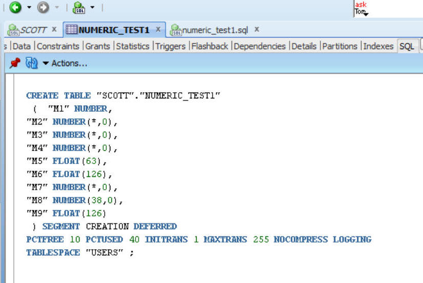Image resolution: width=423 pixels, height=283 pixels.
Task: Click the SQL icon on SCOTT tab
Action: [x=13, y=30]
